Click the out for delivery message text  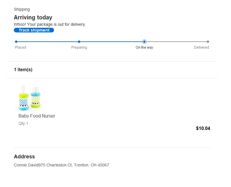(50, 24)
